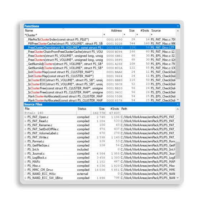Click the file icon for FS_GetFileSize.c
Image resolution: width=204 pixels, height=204 pixels.
(x=25, y=145)
